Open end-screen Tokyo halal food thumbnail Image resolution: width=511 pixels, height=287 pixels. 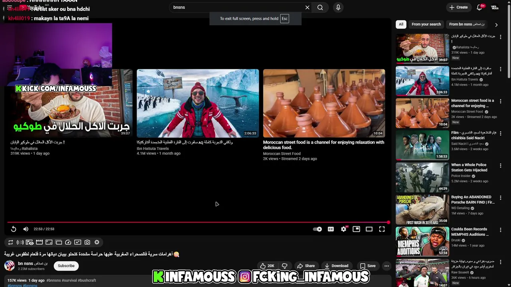[71, 103]
